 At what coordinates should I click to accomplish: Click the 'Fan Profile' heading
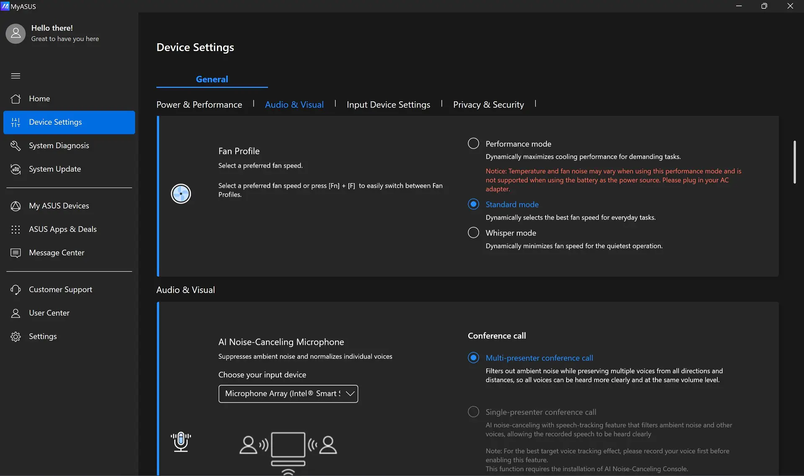239,151
